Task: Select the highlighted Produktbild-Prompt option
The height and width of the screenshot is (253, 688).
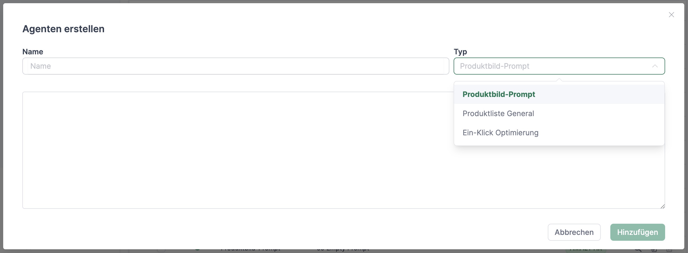Action: (x=499, y=94)
